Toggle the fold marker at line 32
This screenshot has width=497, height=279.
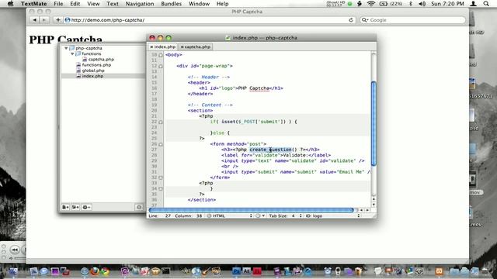(161, 177)
